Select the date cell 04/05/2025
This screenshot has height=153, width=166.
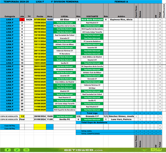40,104
